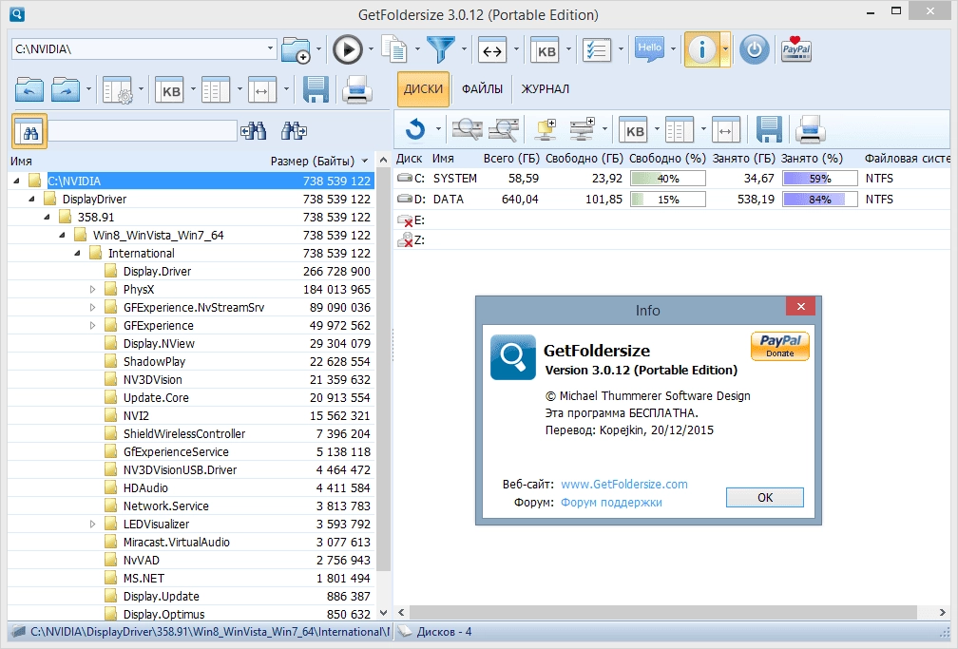The width and height of the screenshot is (958, 649).
Task: Collapse the International folder
Action: pos(78,254)
